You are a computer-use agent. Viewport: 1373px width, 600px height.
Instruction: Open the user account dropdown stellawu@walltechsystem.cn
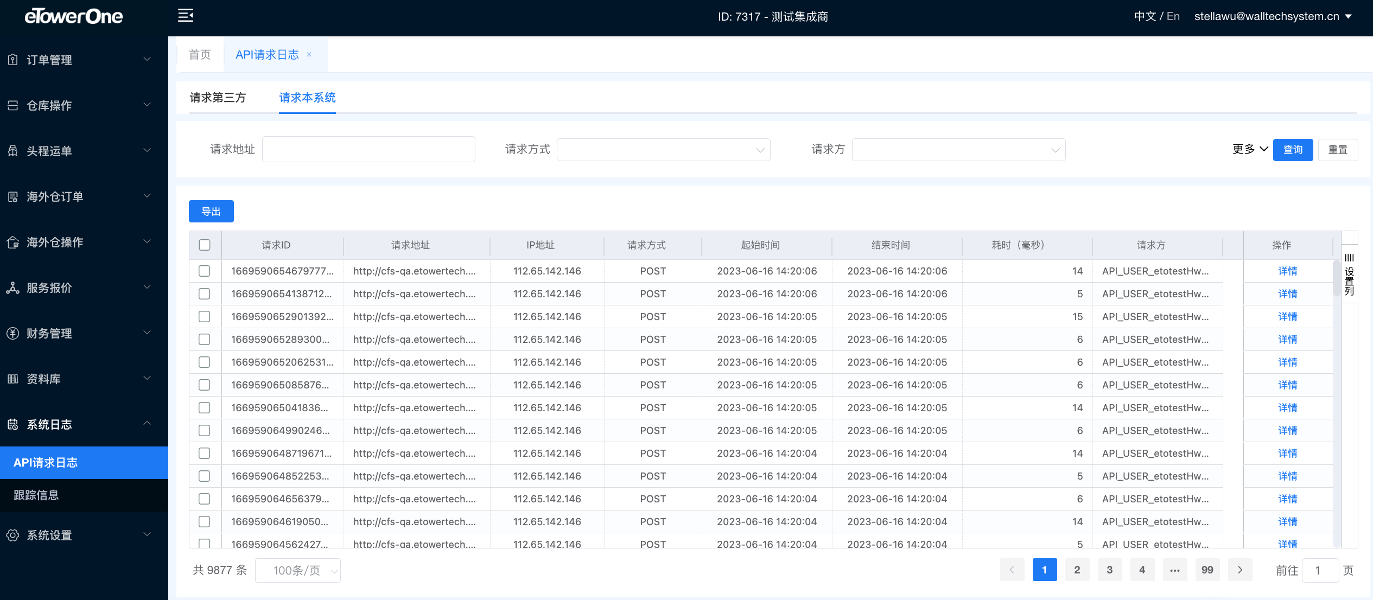tap(1273, 16)
